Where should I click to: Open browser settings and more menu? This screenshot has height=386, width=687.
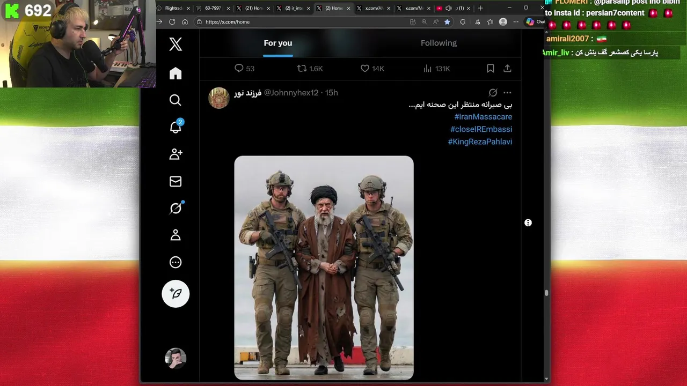516,22
